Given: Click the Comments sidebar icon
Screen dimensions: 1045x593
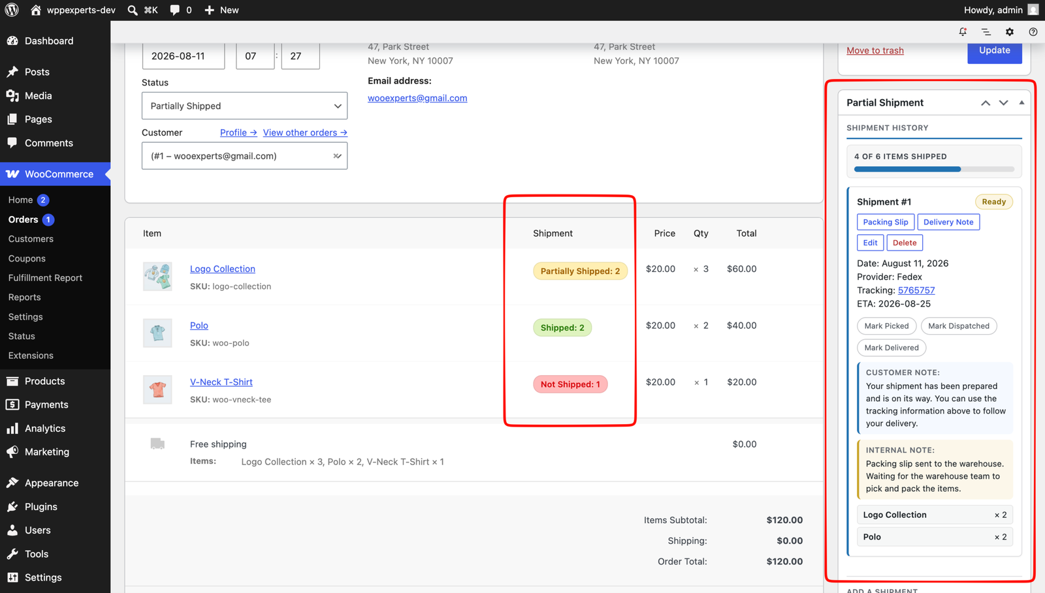Looking at the screenshot, I should [x=12, y=143].
